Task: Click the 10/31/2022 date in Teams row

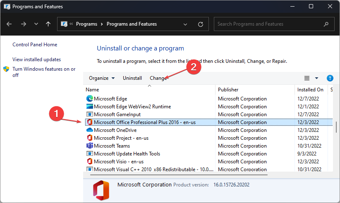Action: pyautogui.click(x=309, y=146)
